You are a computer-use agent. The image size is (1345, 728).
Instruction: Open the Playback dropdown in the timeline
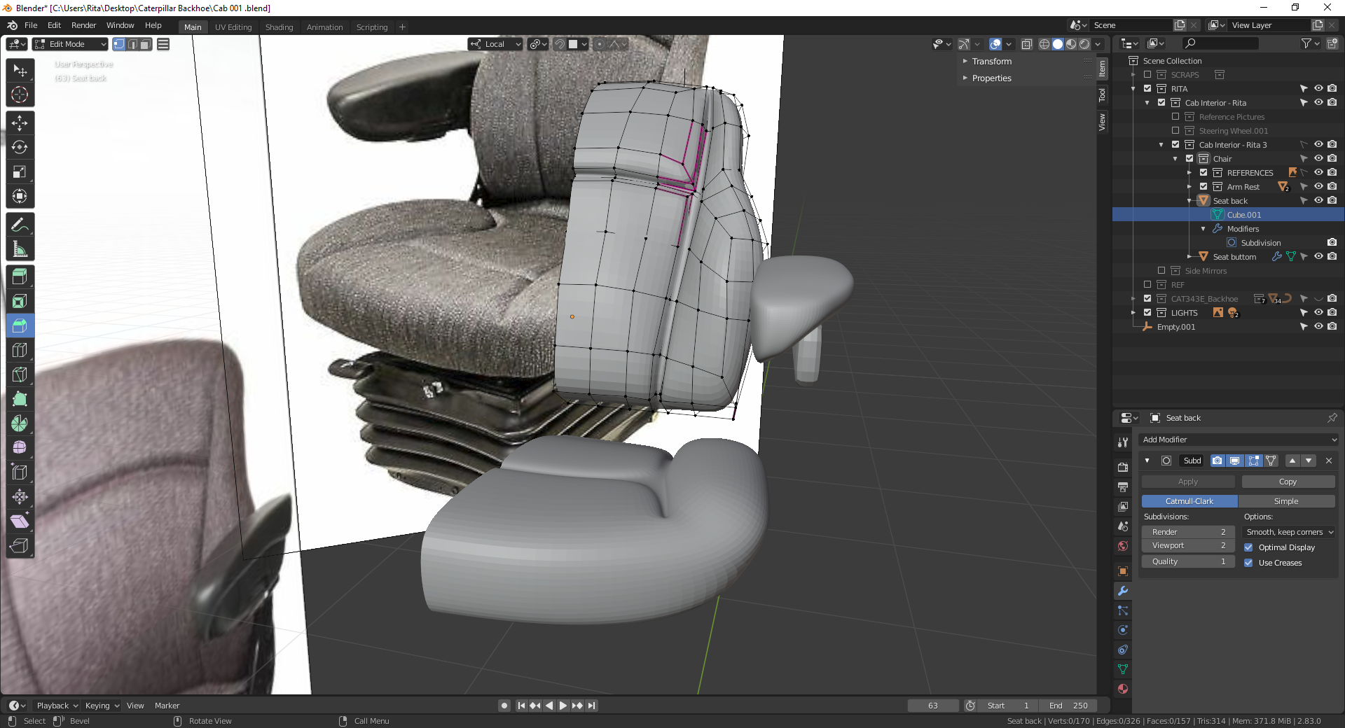click(57, 706)
